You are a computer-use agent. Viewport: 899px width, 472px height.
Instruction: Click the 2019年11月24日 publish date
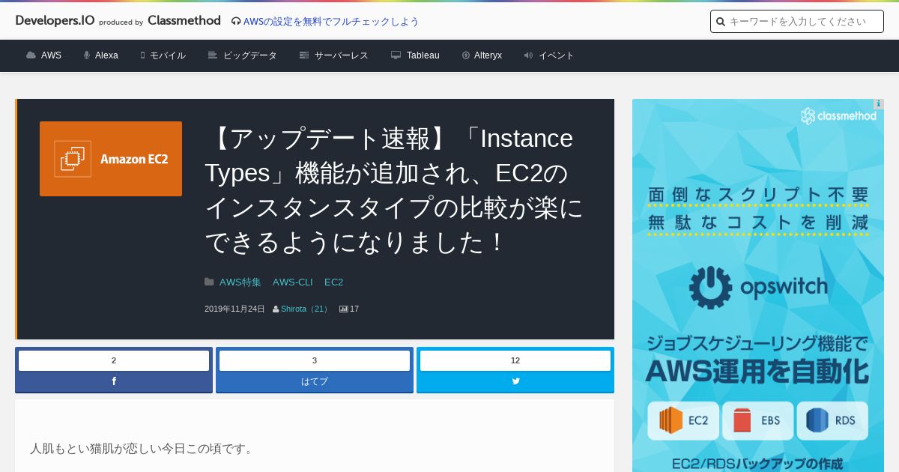[234, 309]
